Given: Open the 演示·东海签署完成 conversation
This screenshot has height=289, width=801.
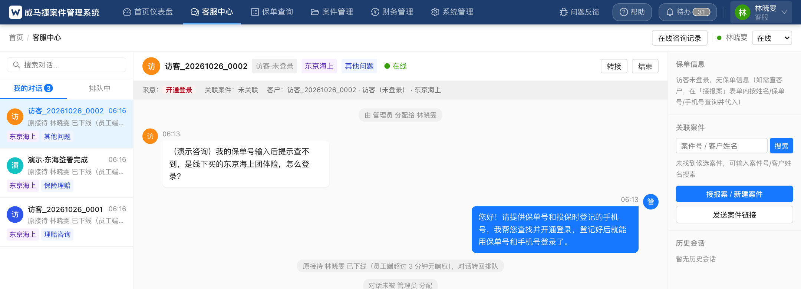Looking at the screenshot, I should pos(66,173).
